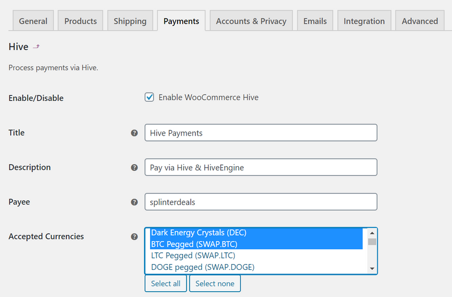Screen dimensions: 452x297
Task: Click the currency list scroll-down arrow
Action: pyautogui.click(x=372, y=269)
